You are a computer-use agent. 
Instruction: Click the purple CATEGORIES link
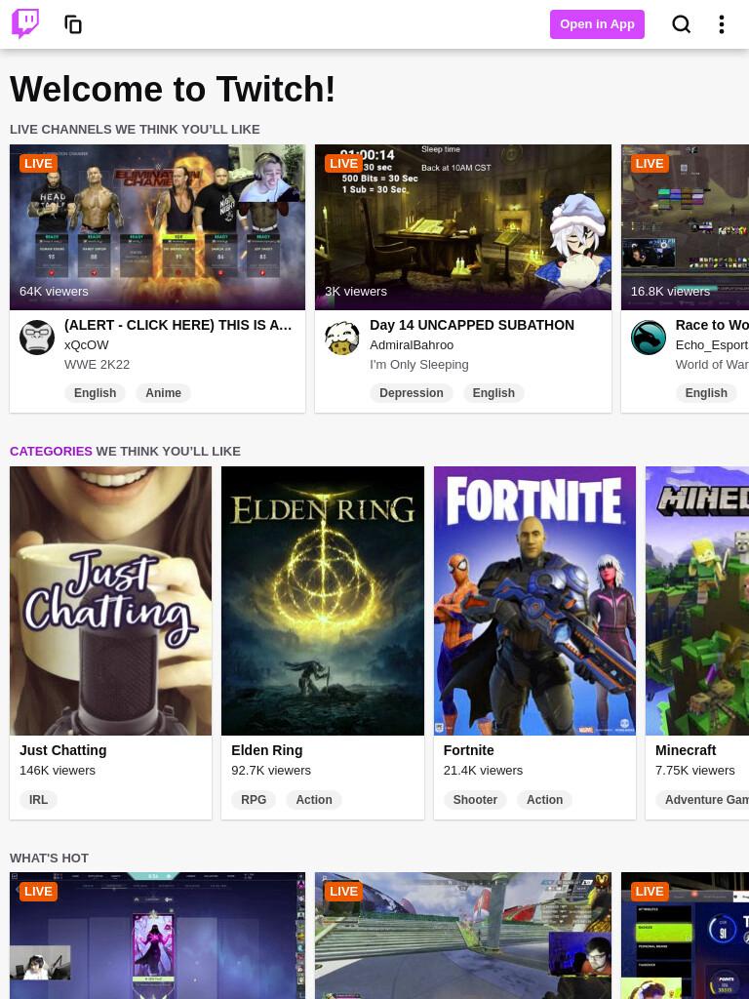coord(51,451)
